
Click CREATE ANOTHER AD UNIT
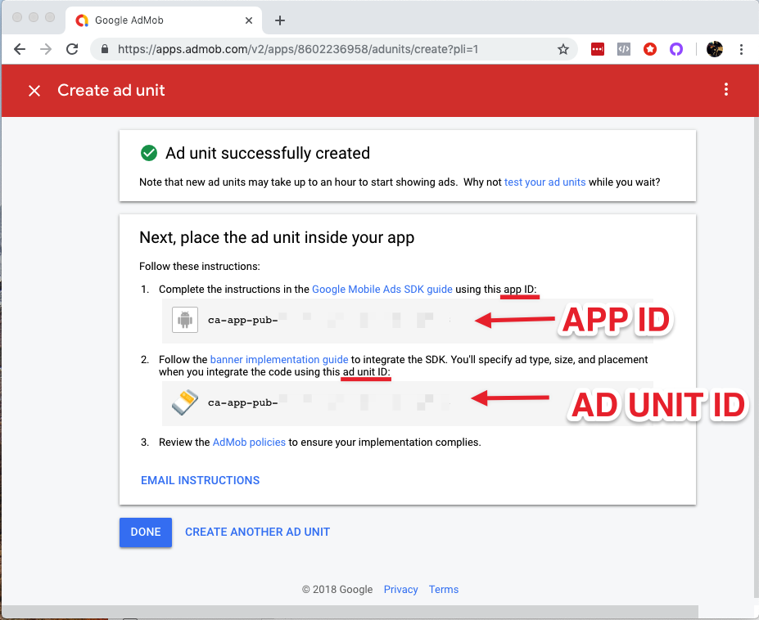coord(258,532)
